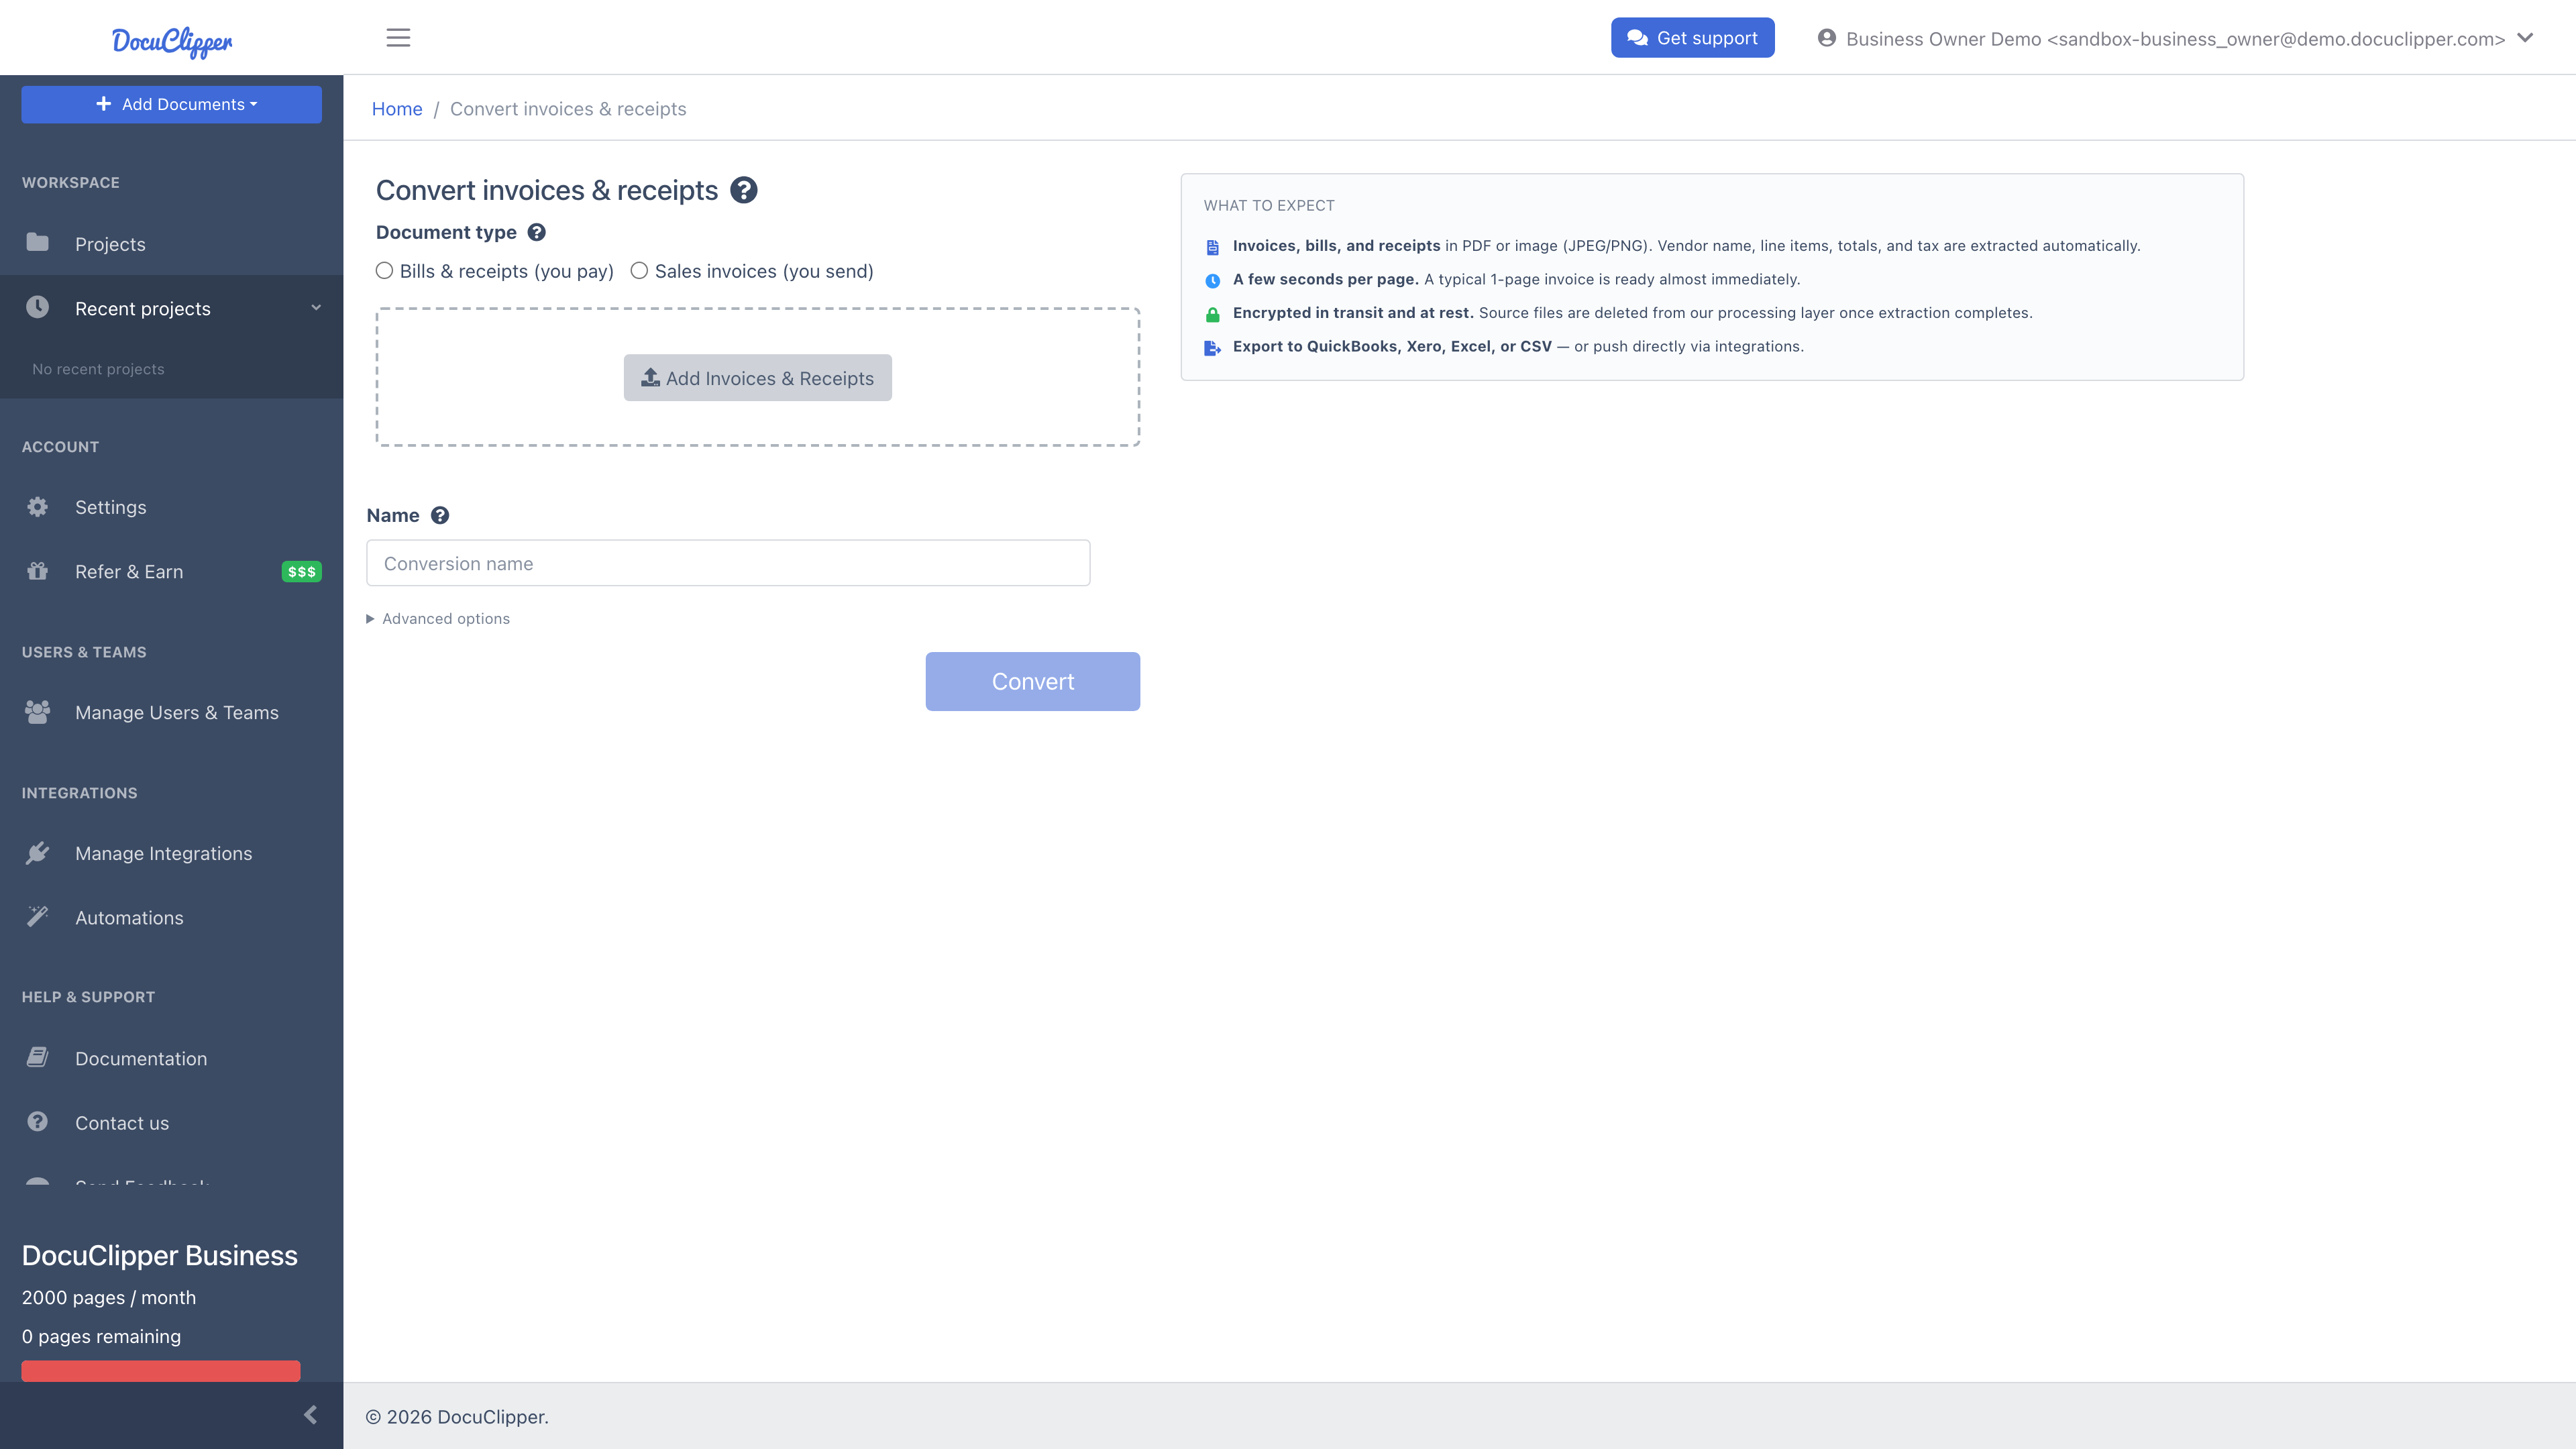Click the Projects folder icon
Viewport: 2576px width, 1449px height.
38,243
